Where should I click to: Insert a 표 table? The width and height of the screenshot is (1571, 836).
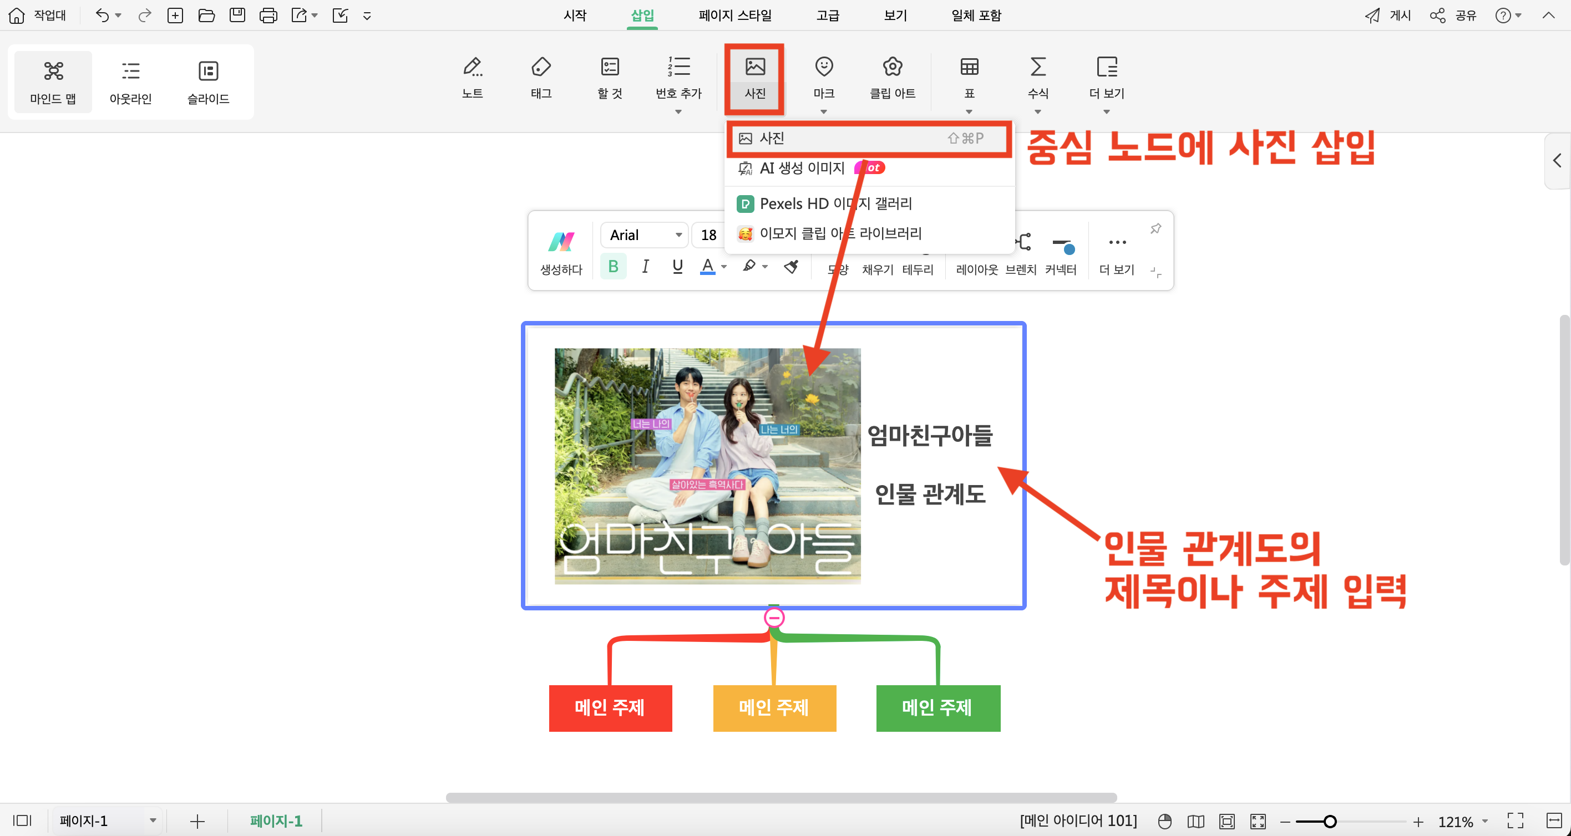pos(969,84)
